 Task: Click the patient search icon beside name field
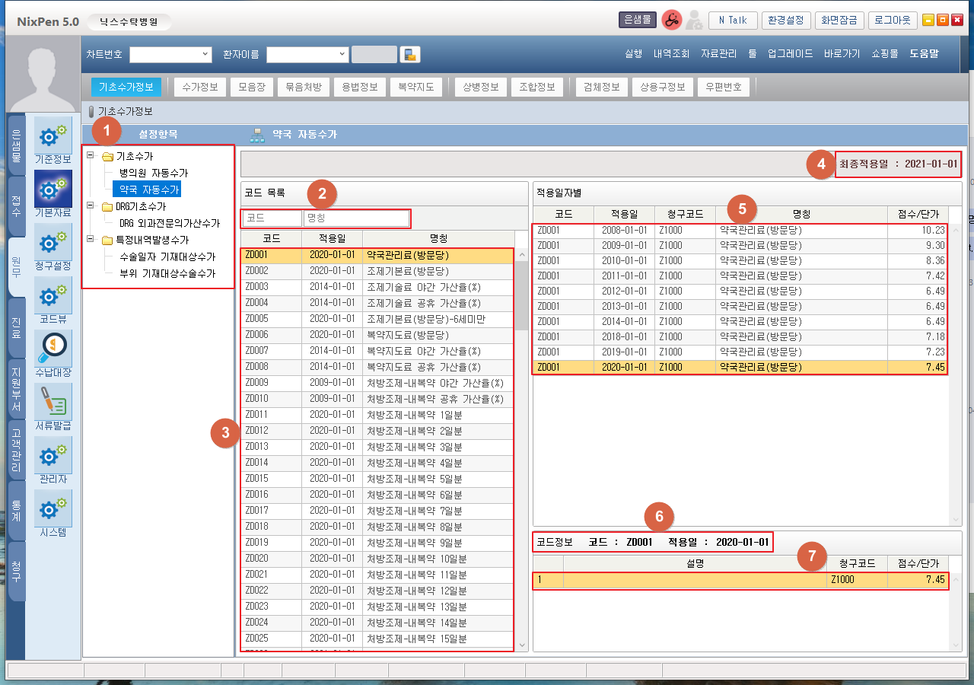409,54
